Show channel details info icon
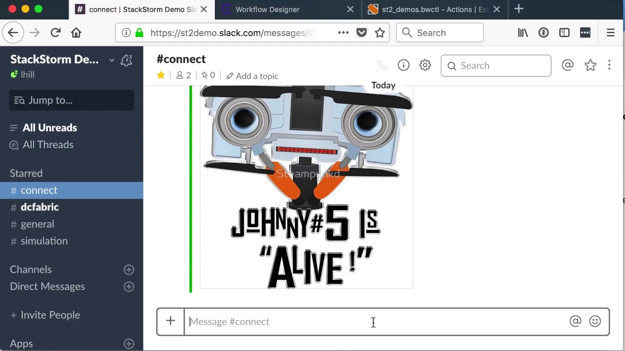 403,65
